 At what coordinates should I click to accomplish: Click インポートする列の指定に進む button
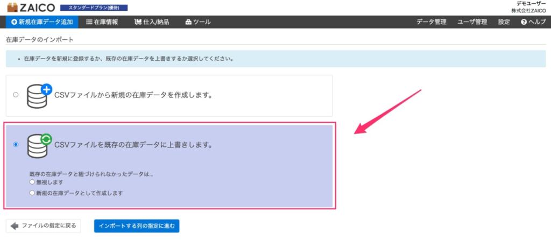coord(137,226)
